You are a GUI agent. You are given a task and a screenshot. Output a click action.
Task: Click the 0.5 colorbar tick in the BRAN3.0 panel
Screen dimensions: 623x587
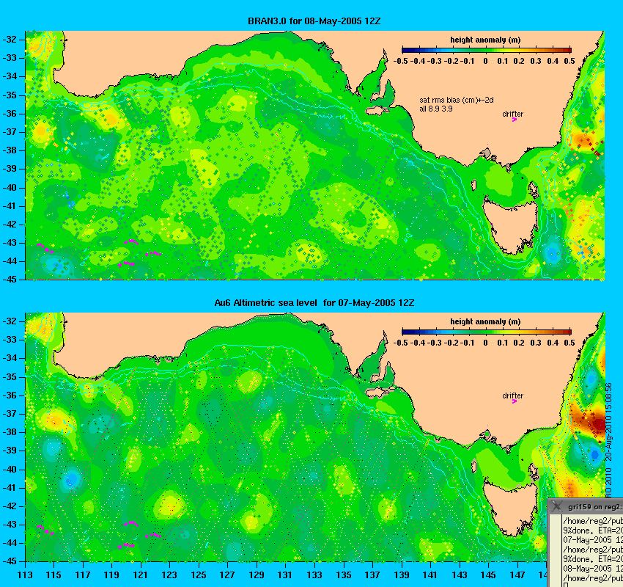(x=569, y=61)
